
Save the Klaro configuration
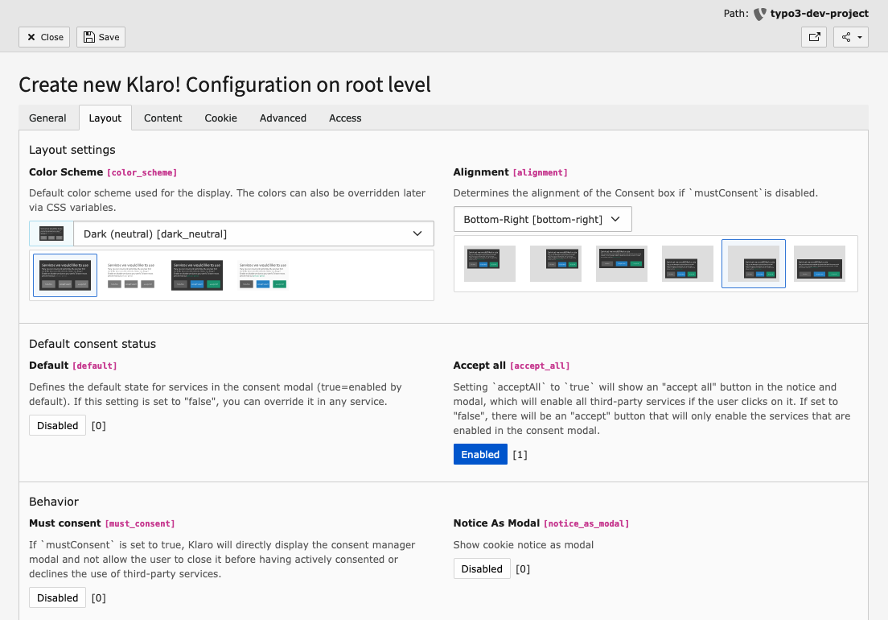[x=101, y=37]
